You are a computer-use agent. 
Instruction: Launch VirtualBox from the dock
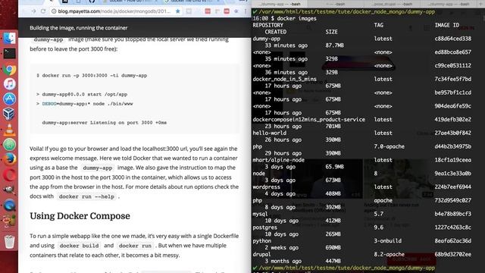(x=9, y=114)
